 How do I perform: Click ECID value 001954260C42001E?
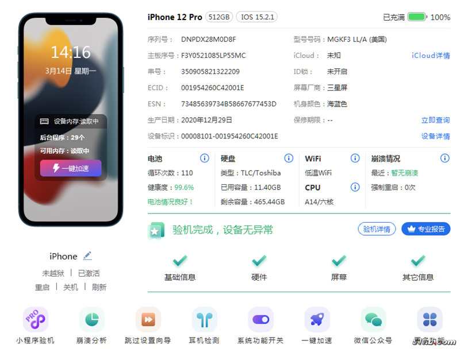[212, 88]
